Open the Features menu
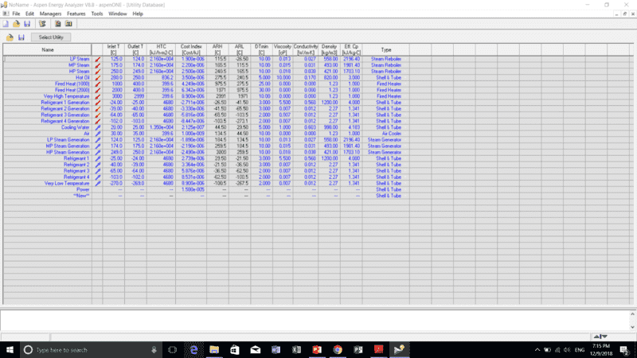This screenshot has height=358, width=637. coord(76,14)
